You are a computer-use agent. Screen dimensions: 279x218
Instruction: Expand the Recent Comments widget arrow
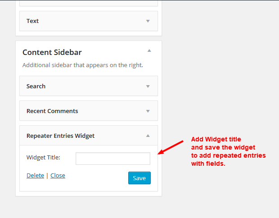pos(148,111)
